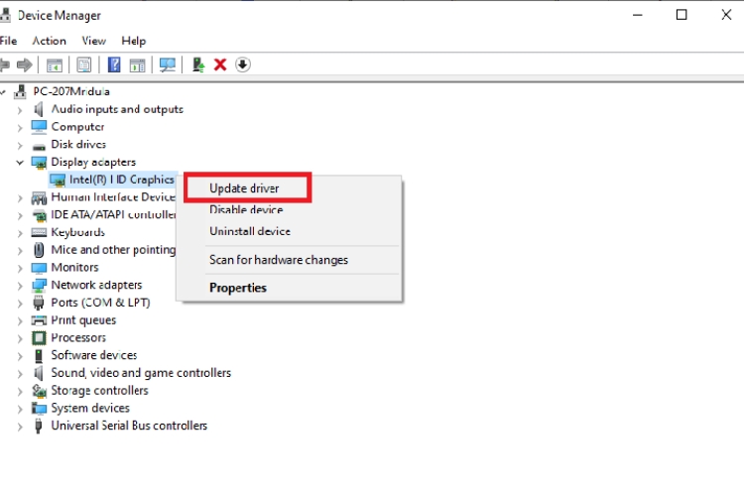The image size is (744, 496).
Task: Choose Update driver from context menu
Action: pyautogui.click(x=244, y=188)
